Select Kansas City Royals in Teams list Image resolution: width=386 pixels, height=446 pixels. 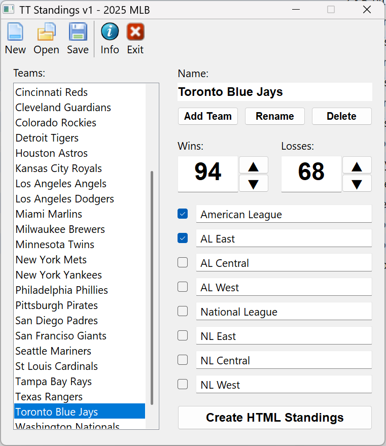80,168
